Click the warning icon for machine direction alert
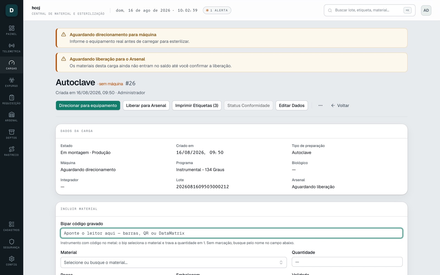Screen dimensions: 440x275 click(x=64, y=34)
